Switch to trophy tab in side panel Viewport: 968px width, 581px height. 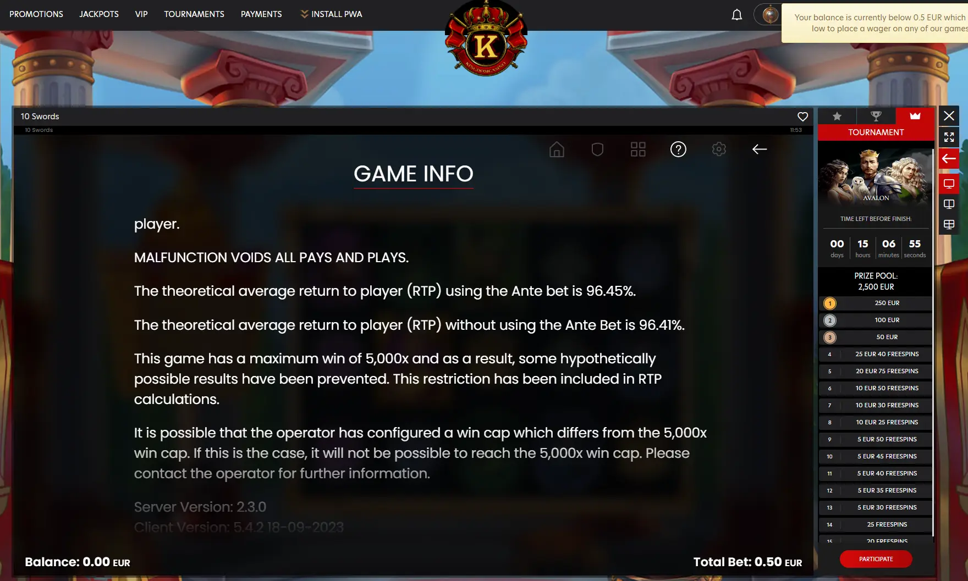[x=876, y=116]
